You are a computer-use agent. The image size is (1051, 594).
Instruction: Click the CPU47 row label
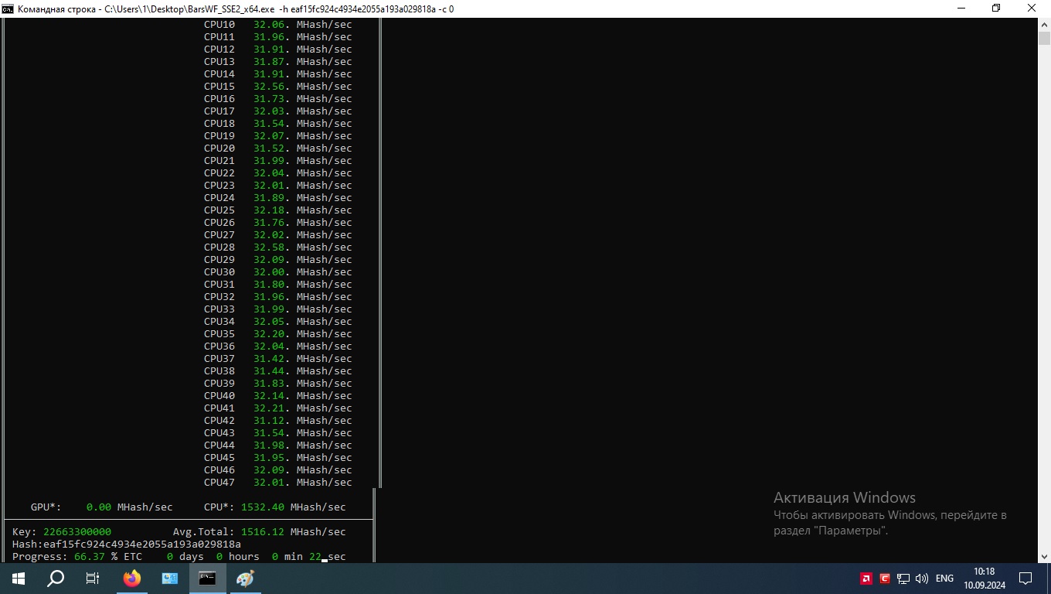point(219,483)
